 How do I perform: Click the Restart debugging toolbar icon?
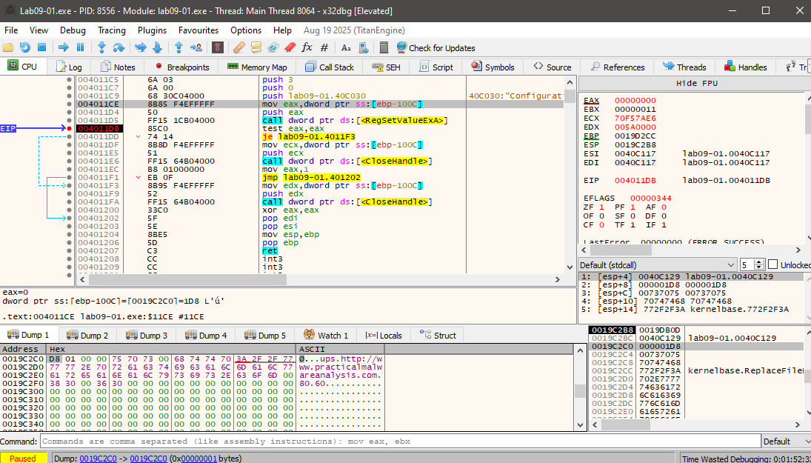pos(25,47)
